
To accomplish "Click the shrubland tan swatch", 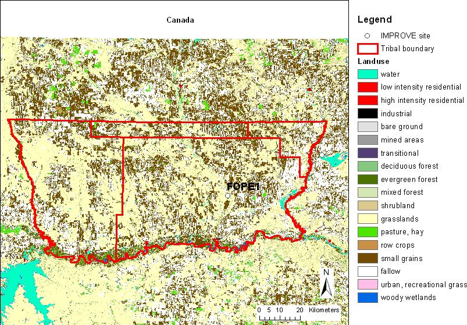I will tap(368, 205).
